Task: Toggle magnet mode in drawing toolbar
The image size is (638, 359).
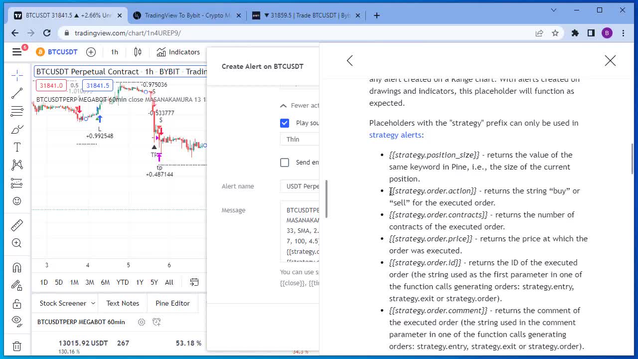Action: [x=17, y=268]
